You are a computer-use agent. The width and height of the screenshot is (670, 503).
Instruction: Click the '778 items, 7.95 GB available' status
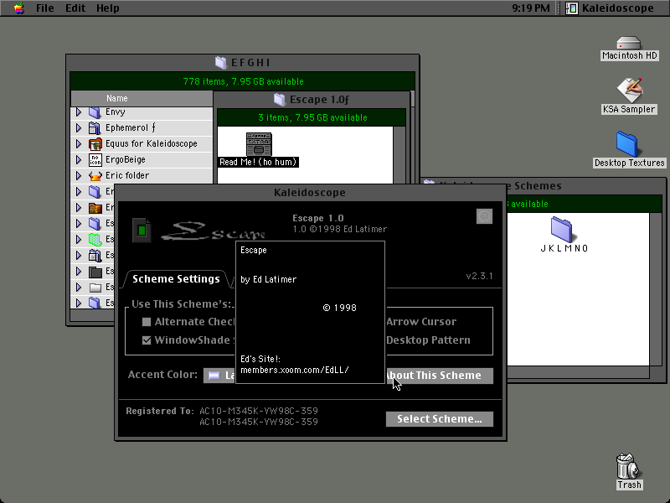242,81
